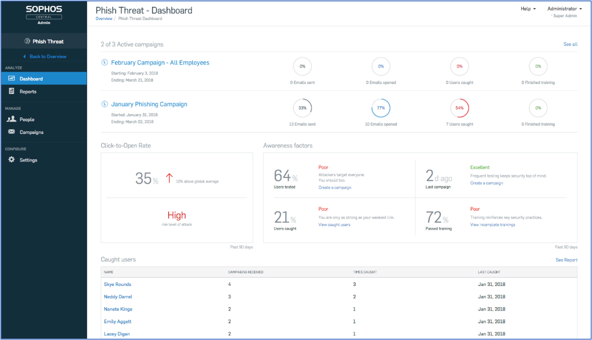Click the Phish Threat hook icon
The width and height of the screenshot is (592, 340).
27,41
